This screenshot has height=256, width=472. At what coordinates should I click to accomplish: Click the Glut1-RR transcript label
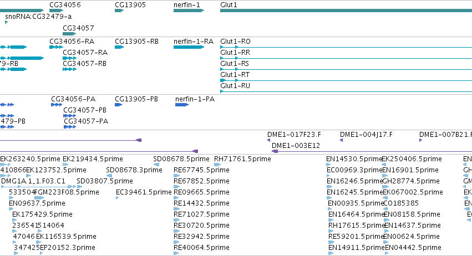(235, 52)
